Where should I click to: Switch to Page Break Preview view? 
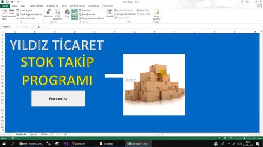(x=231, y=138)
